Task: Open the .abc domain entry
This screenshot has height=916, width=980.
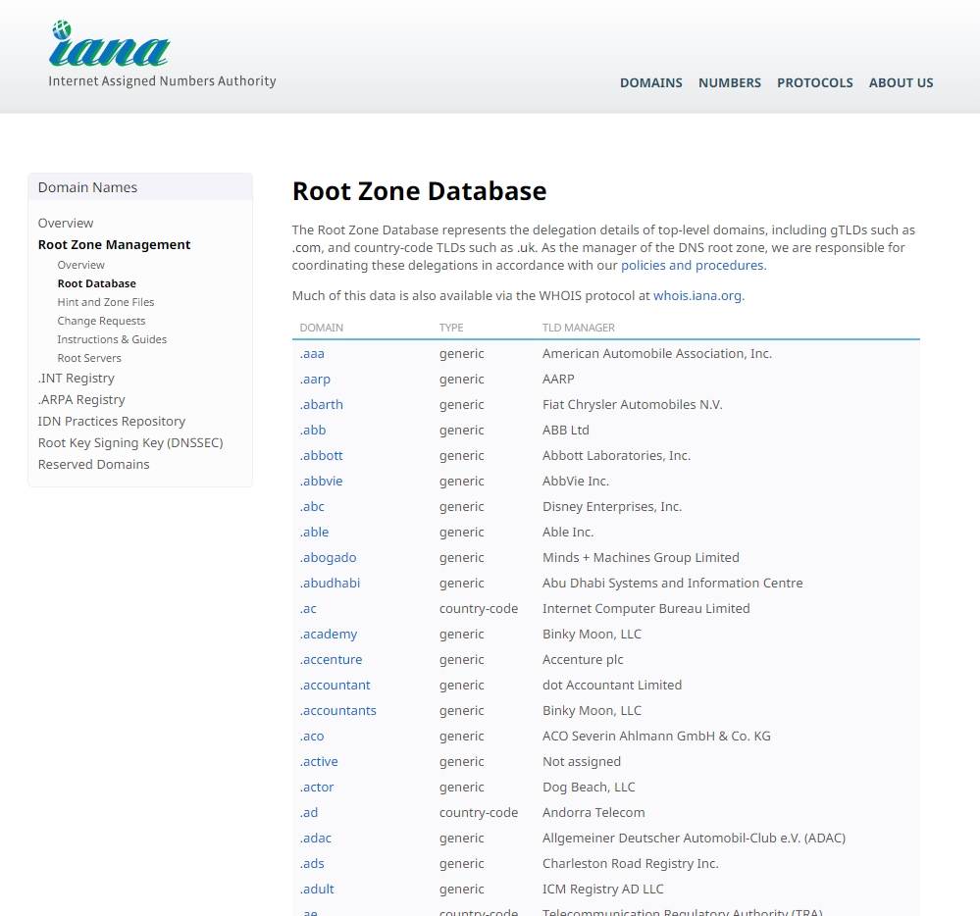Action: click(312, 507)
